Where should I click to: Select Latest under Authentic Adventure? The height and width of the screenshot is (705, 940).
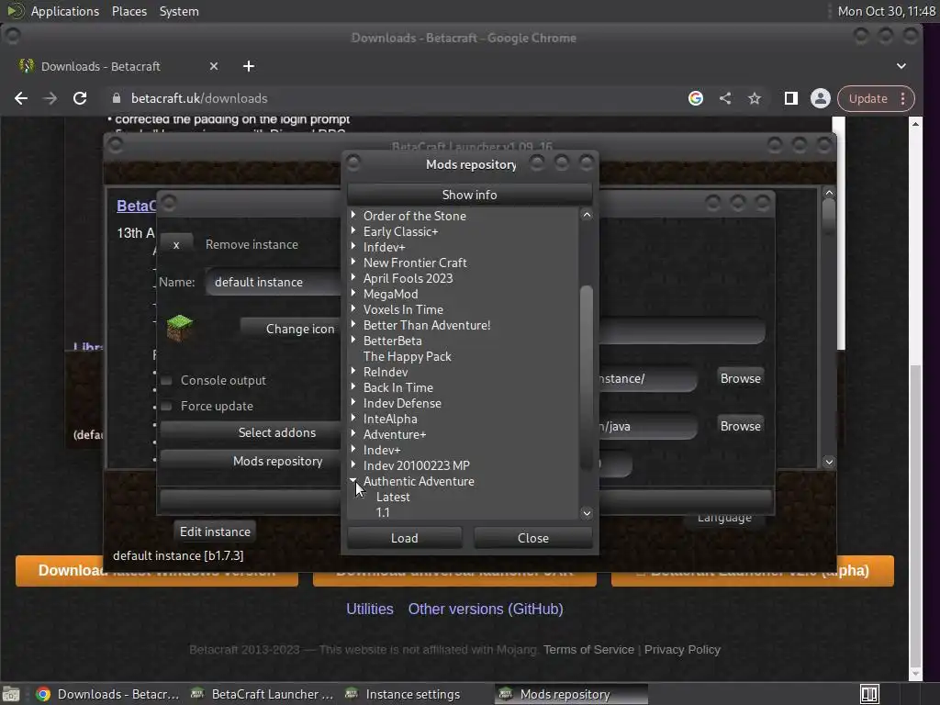393,497
